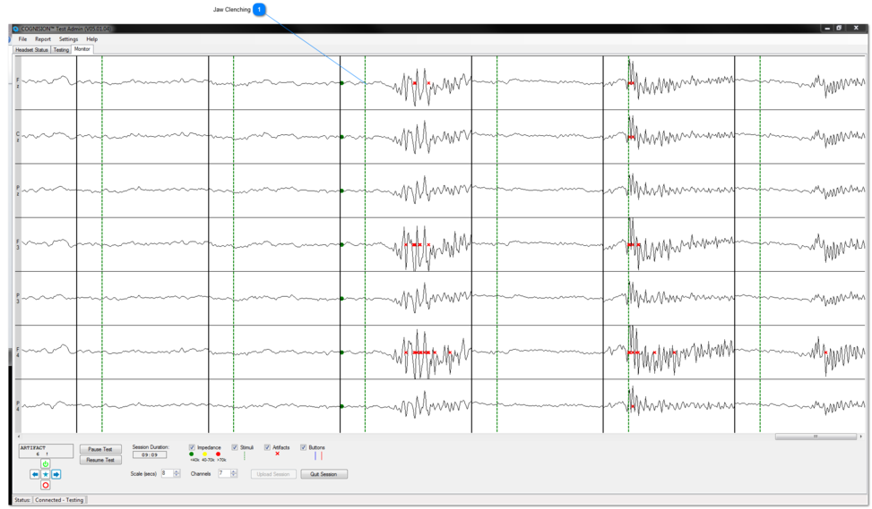Click the Quit Session button
872x509 pixels.
(x=324, y=474)
